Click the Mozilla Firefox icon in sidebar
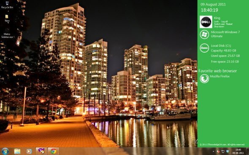Screen dimensions: 249x155 pyautogui.click(x=204, y=79)
